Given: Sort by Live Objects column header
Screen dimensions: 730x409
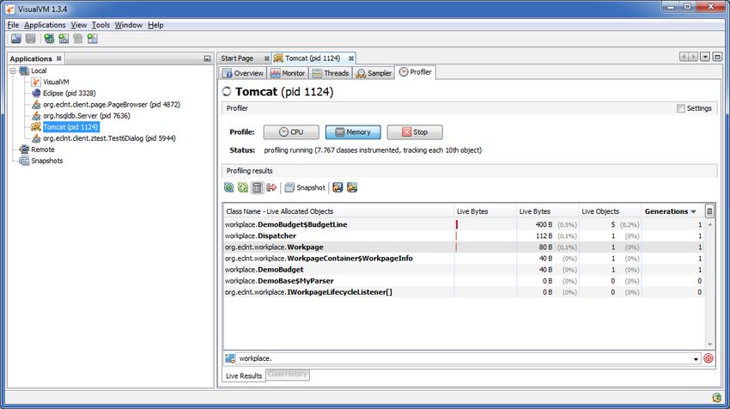Looking at the screenshot, I should pyautogui.click(x=610, y=211).
